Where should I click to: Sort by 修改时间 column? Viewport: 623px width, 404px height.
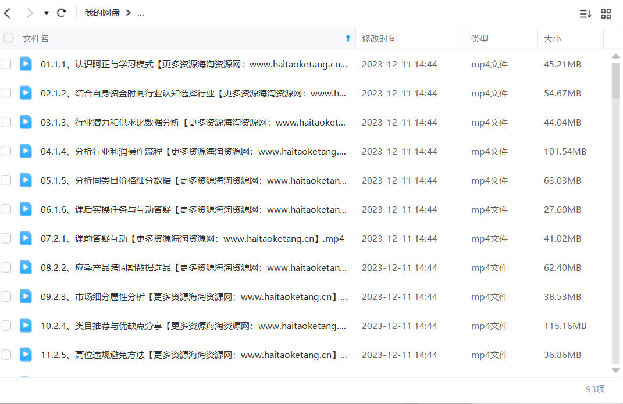(x=379, y=38)
